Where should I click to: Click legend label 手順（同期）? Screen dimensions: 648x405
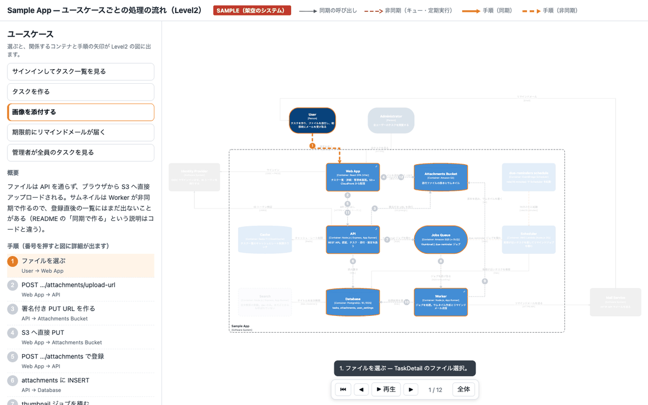click(x=497, y=11)
